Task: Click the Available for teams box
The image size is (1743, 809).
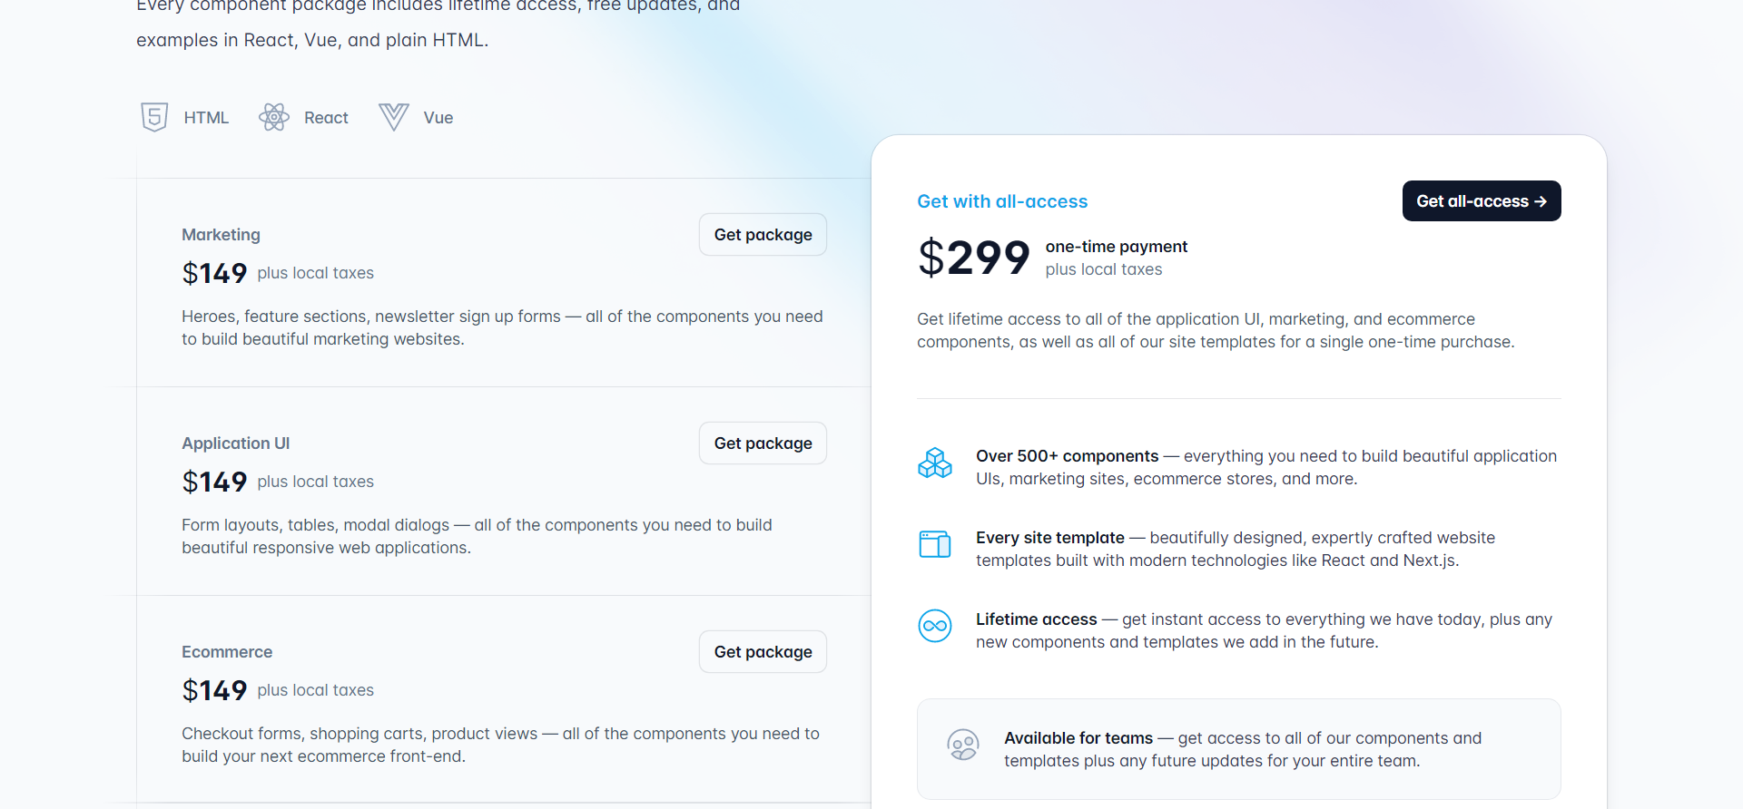Action: pos(1239,749)
